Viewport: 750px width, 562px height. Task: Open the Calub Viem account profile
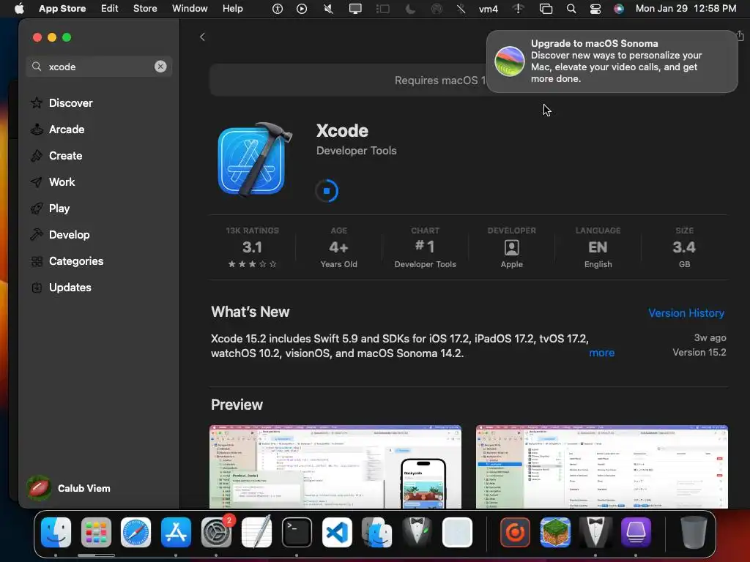tap(69, 488)
